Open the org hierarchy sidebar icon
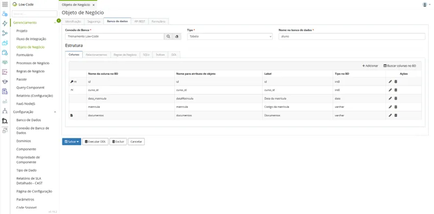 tap(5, 111)
